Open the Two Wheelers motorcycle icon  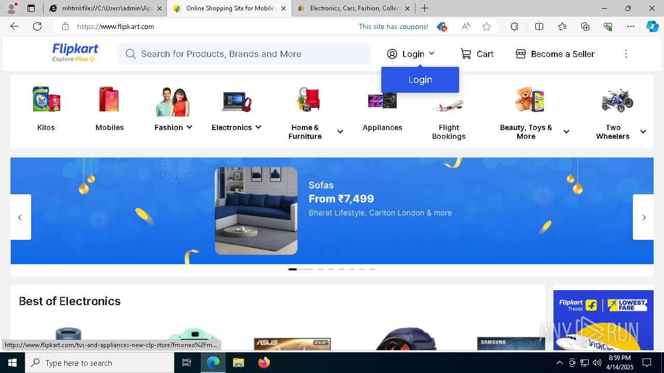(617, 100)
